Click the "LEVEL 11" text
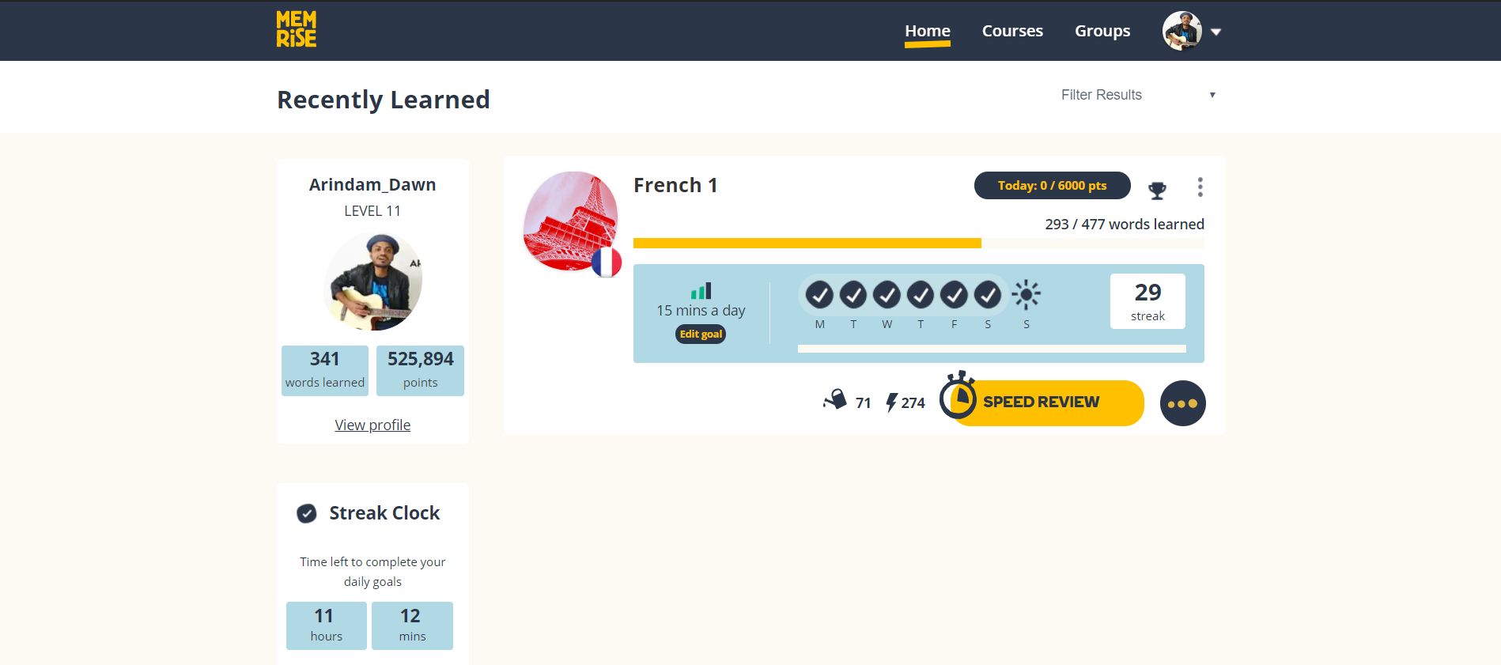This screenshot has height=665, width=1501. coord(372,211)
